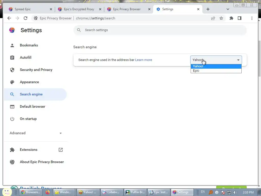
Task: Open the Puffin Br... taskbar button
Action: click(136, 192)
